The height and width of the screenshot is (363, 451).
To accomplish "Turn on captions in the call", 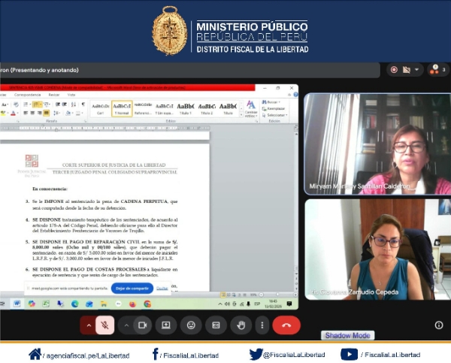I will (x=216, y=325).
